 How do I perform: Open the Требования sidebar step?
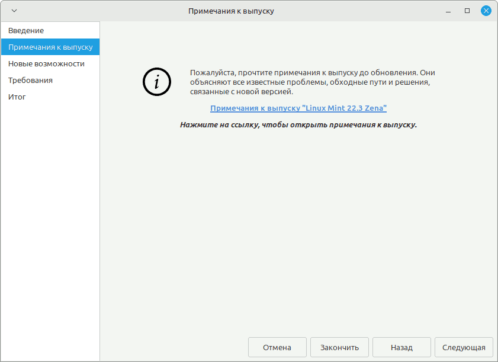click(50, 80)
